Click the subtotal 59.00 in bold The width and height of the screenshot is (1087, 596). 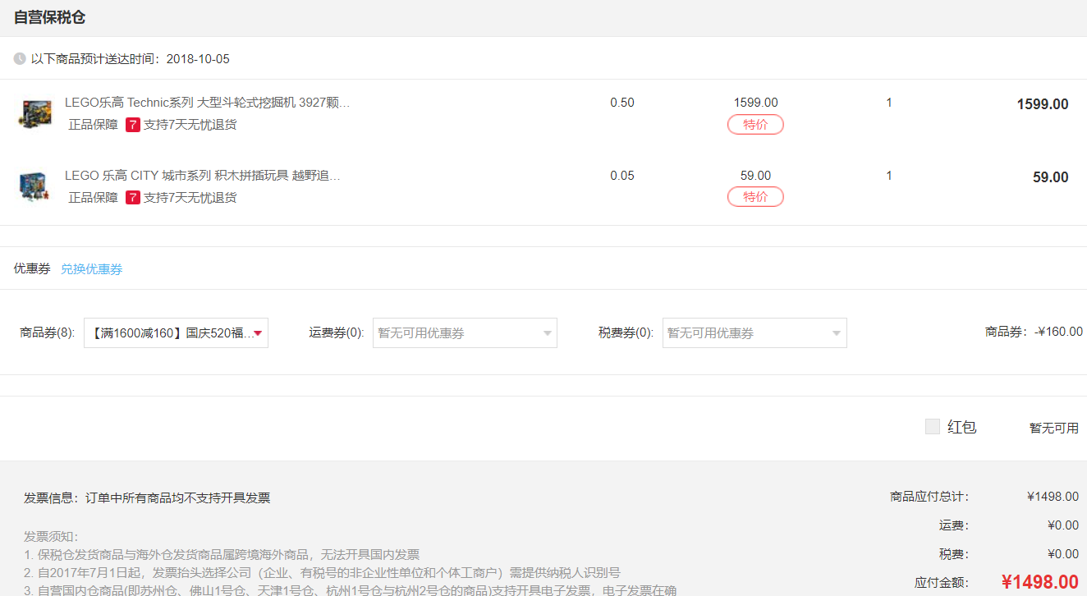(1051, 177)
